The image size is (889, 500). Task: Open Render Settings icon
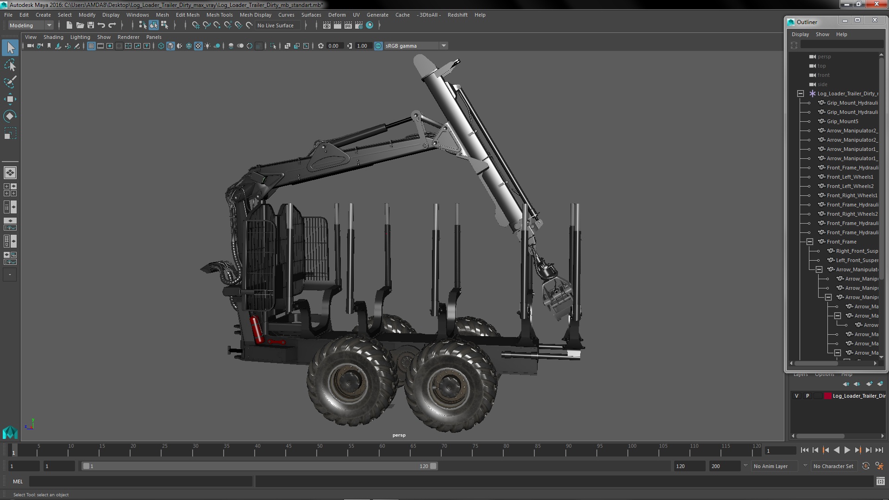coord(359,25)
